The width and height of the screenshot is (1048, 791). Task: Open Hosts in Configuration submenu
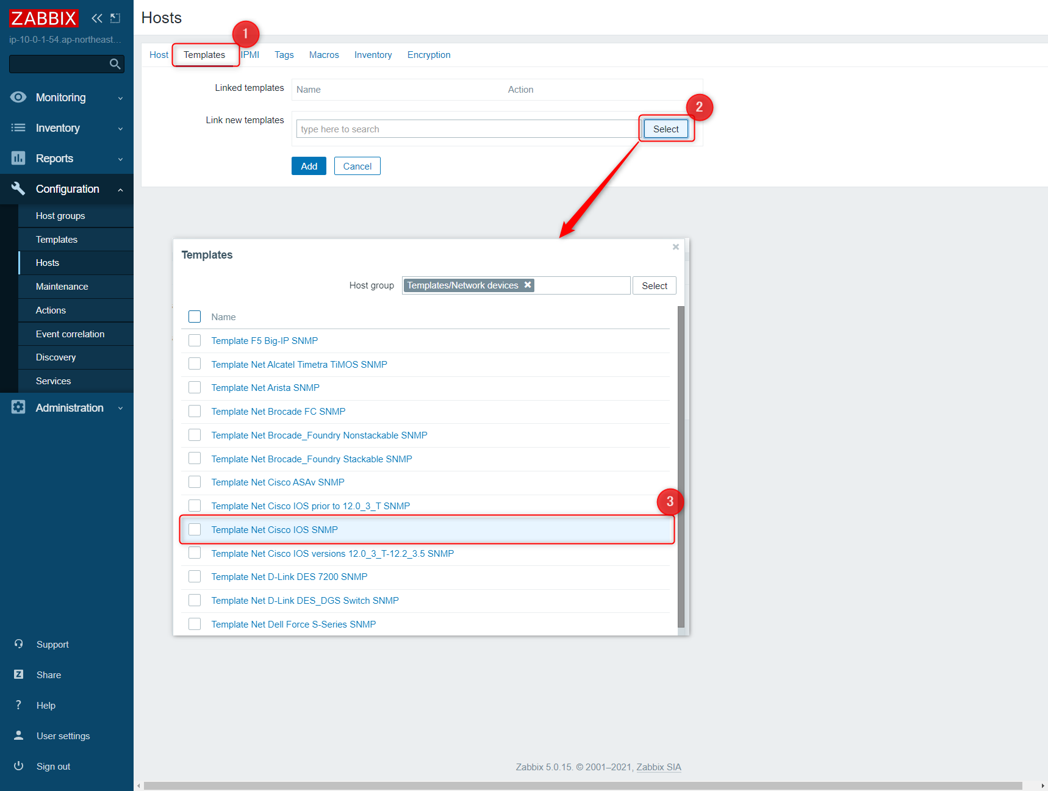[x=76, y=263]
